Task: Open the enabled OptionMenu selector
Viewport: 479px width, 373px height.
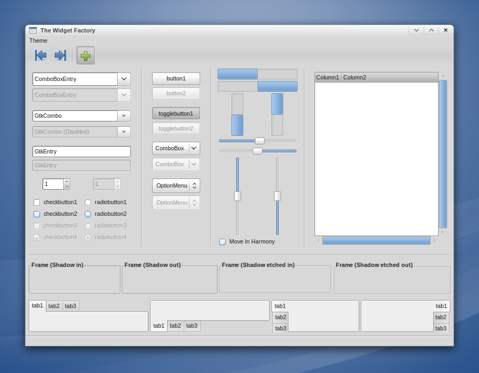Action: [176, 185]
